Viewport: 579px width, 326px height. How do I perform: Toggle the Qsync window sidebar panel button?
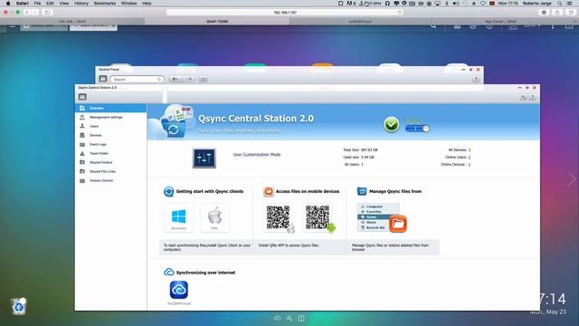[x=82, y=97]
